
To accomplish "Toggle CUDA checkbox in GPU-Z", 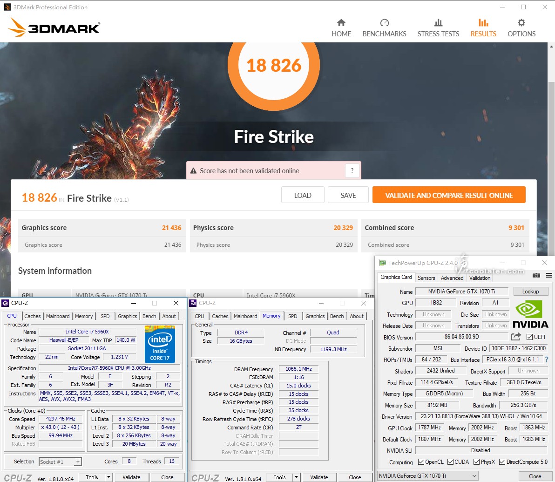I will point(450,462).
